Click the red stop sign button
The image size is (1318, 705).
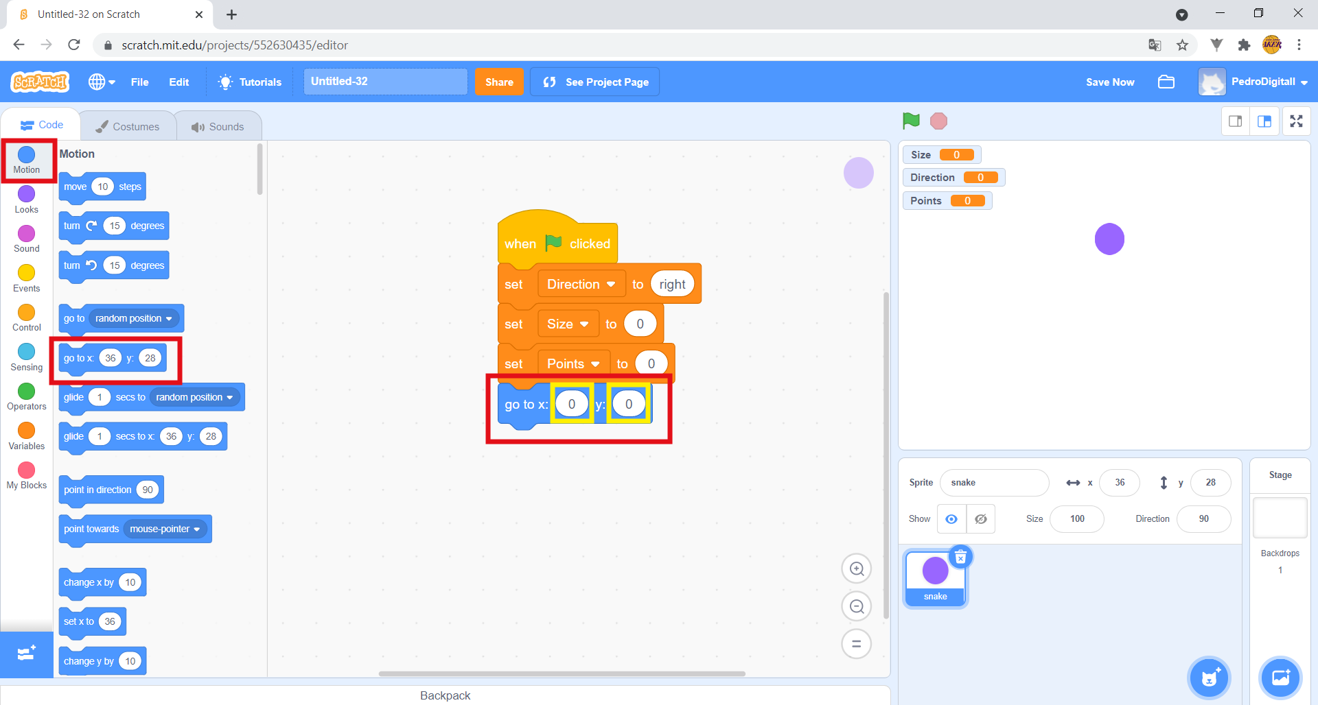(938, 121)
